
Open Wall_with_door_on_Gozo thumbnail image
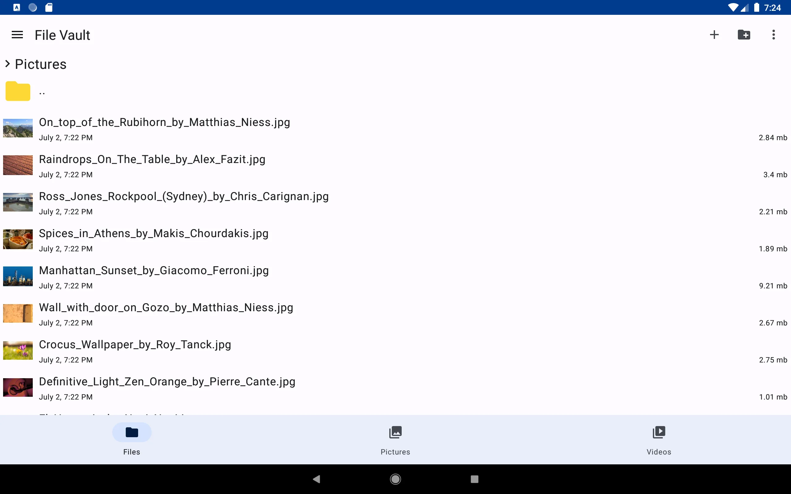(18, 313)
